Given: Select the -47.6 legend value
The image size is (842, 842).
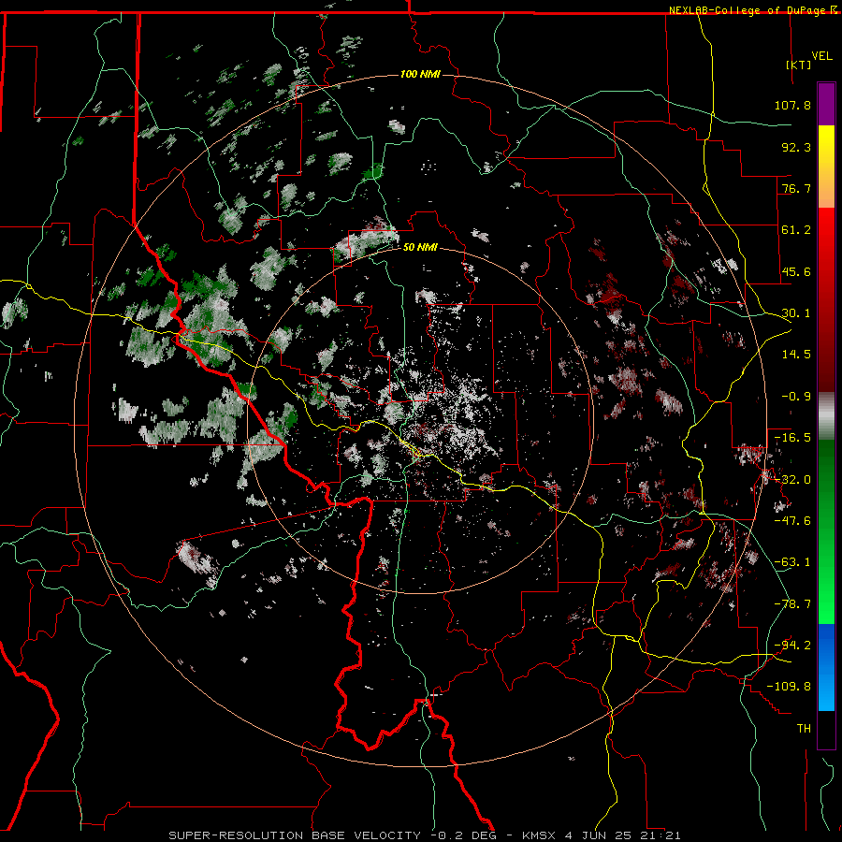Looking at the screenshot, I should click(792, 521).
